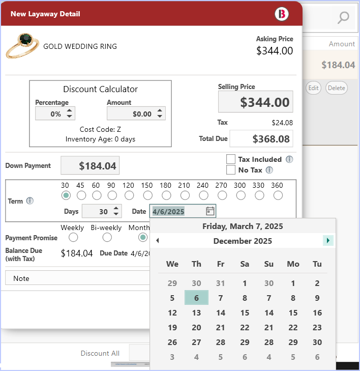Select the 90 day term radio button

112,195
